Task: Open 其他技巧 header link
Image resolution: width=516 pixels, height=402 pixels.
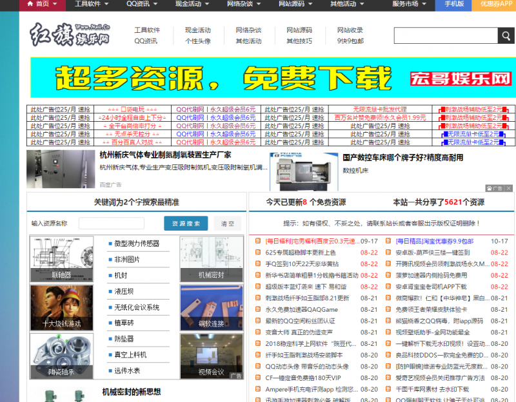Action: pyautogui.click(x=299, y=41)
